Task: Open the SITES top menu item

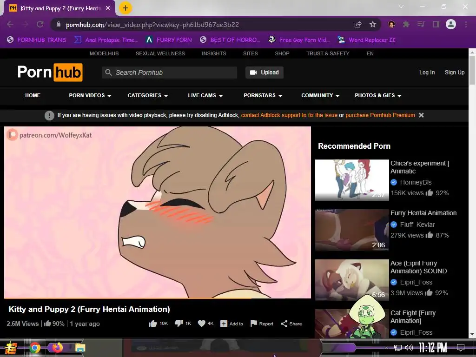Action: [251, 53]
